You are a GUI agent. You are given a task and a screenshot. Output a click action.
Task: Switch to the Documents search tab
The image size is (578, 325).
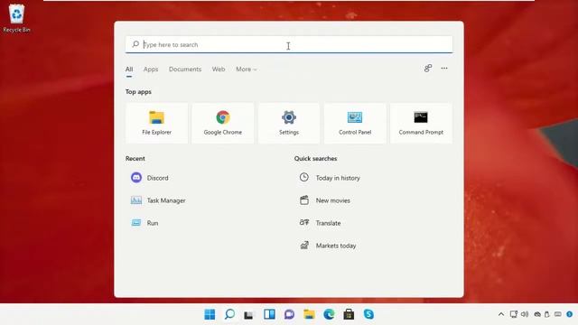(185, 70)
